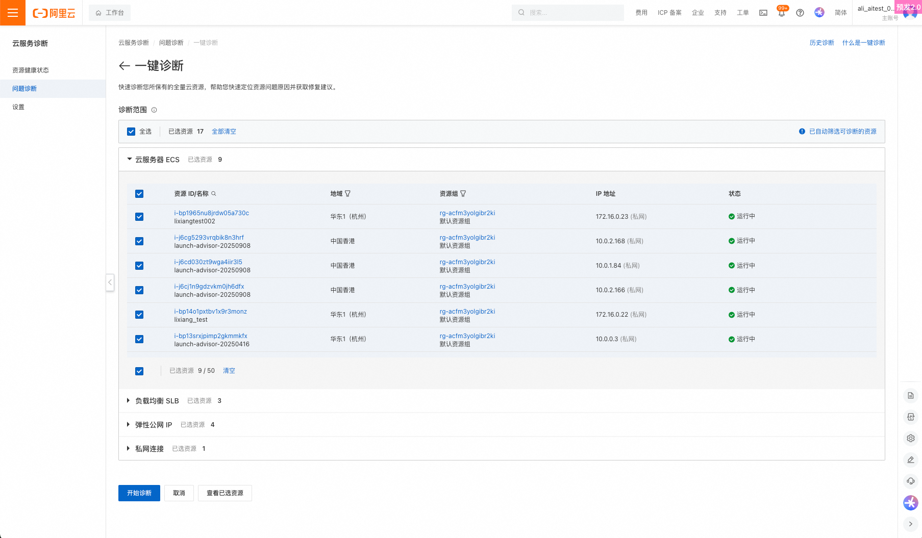Viewport: 922px width, 538px height.
Task: Uncheck the i-j6cg5293vrqbik8n3hrf row checkbox
Action: [x=139, y=241]
